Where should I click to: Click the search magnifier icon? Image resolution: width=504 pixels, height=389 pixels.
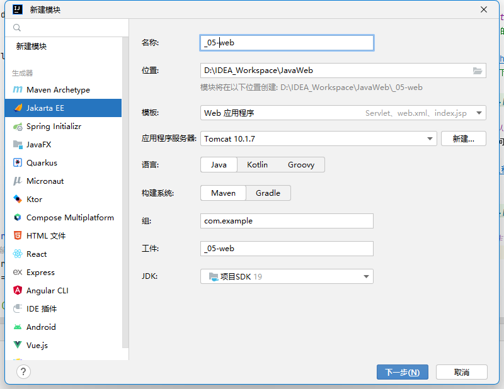(17, 28)
